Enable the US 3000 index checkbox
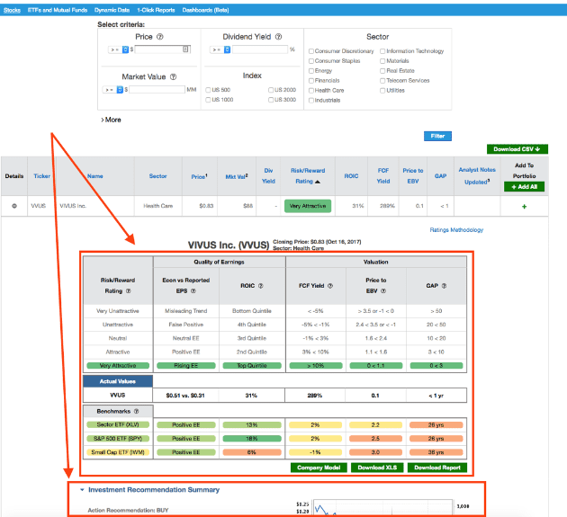This screenshot has height=517, width=567. [x=271, y=100]
